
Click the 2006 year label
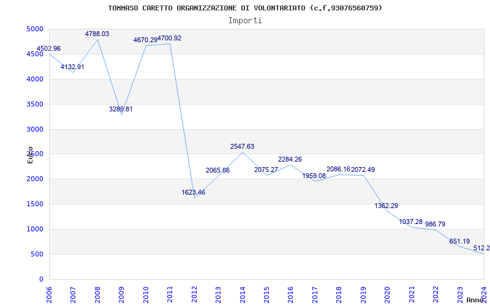click(49, 295)
